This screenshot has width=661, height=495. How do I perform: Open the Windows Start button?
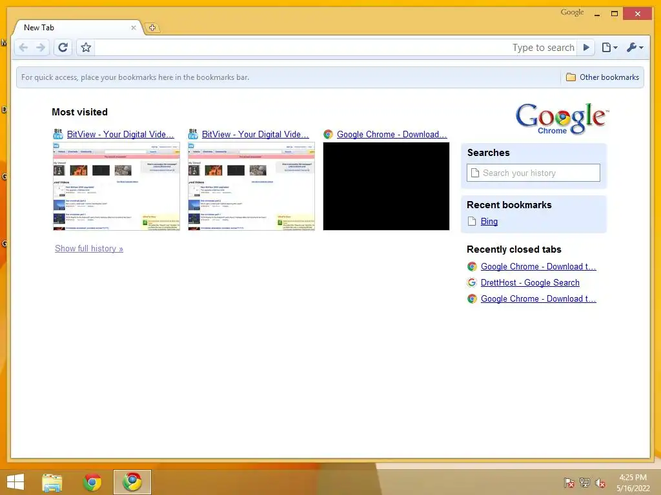click(x=15, y=482)
